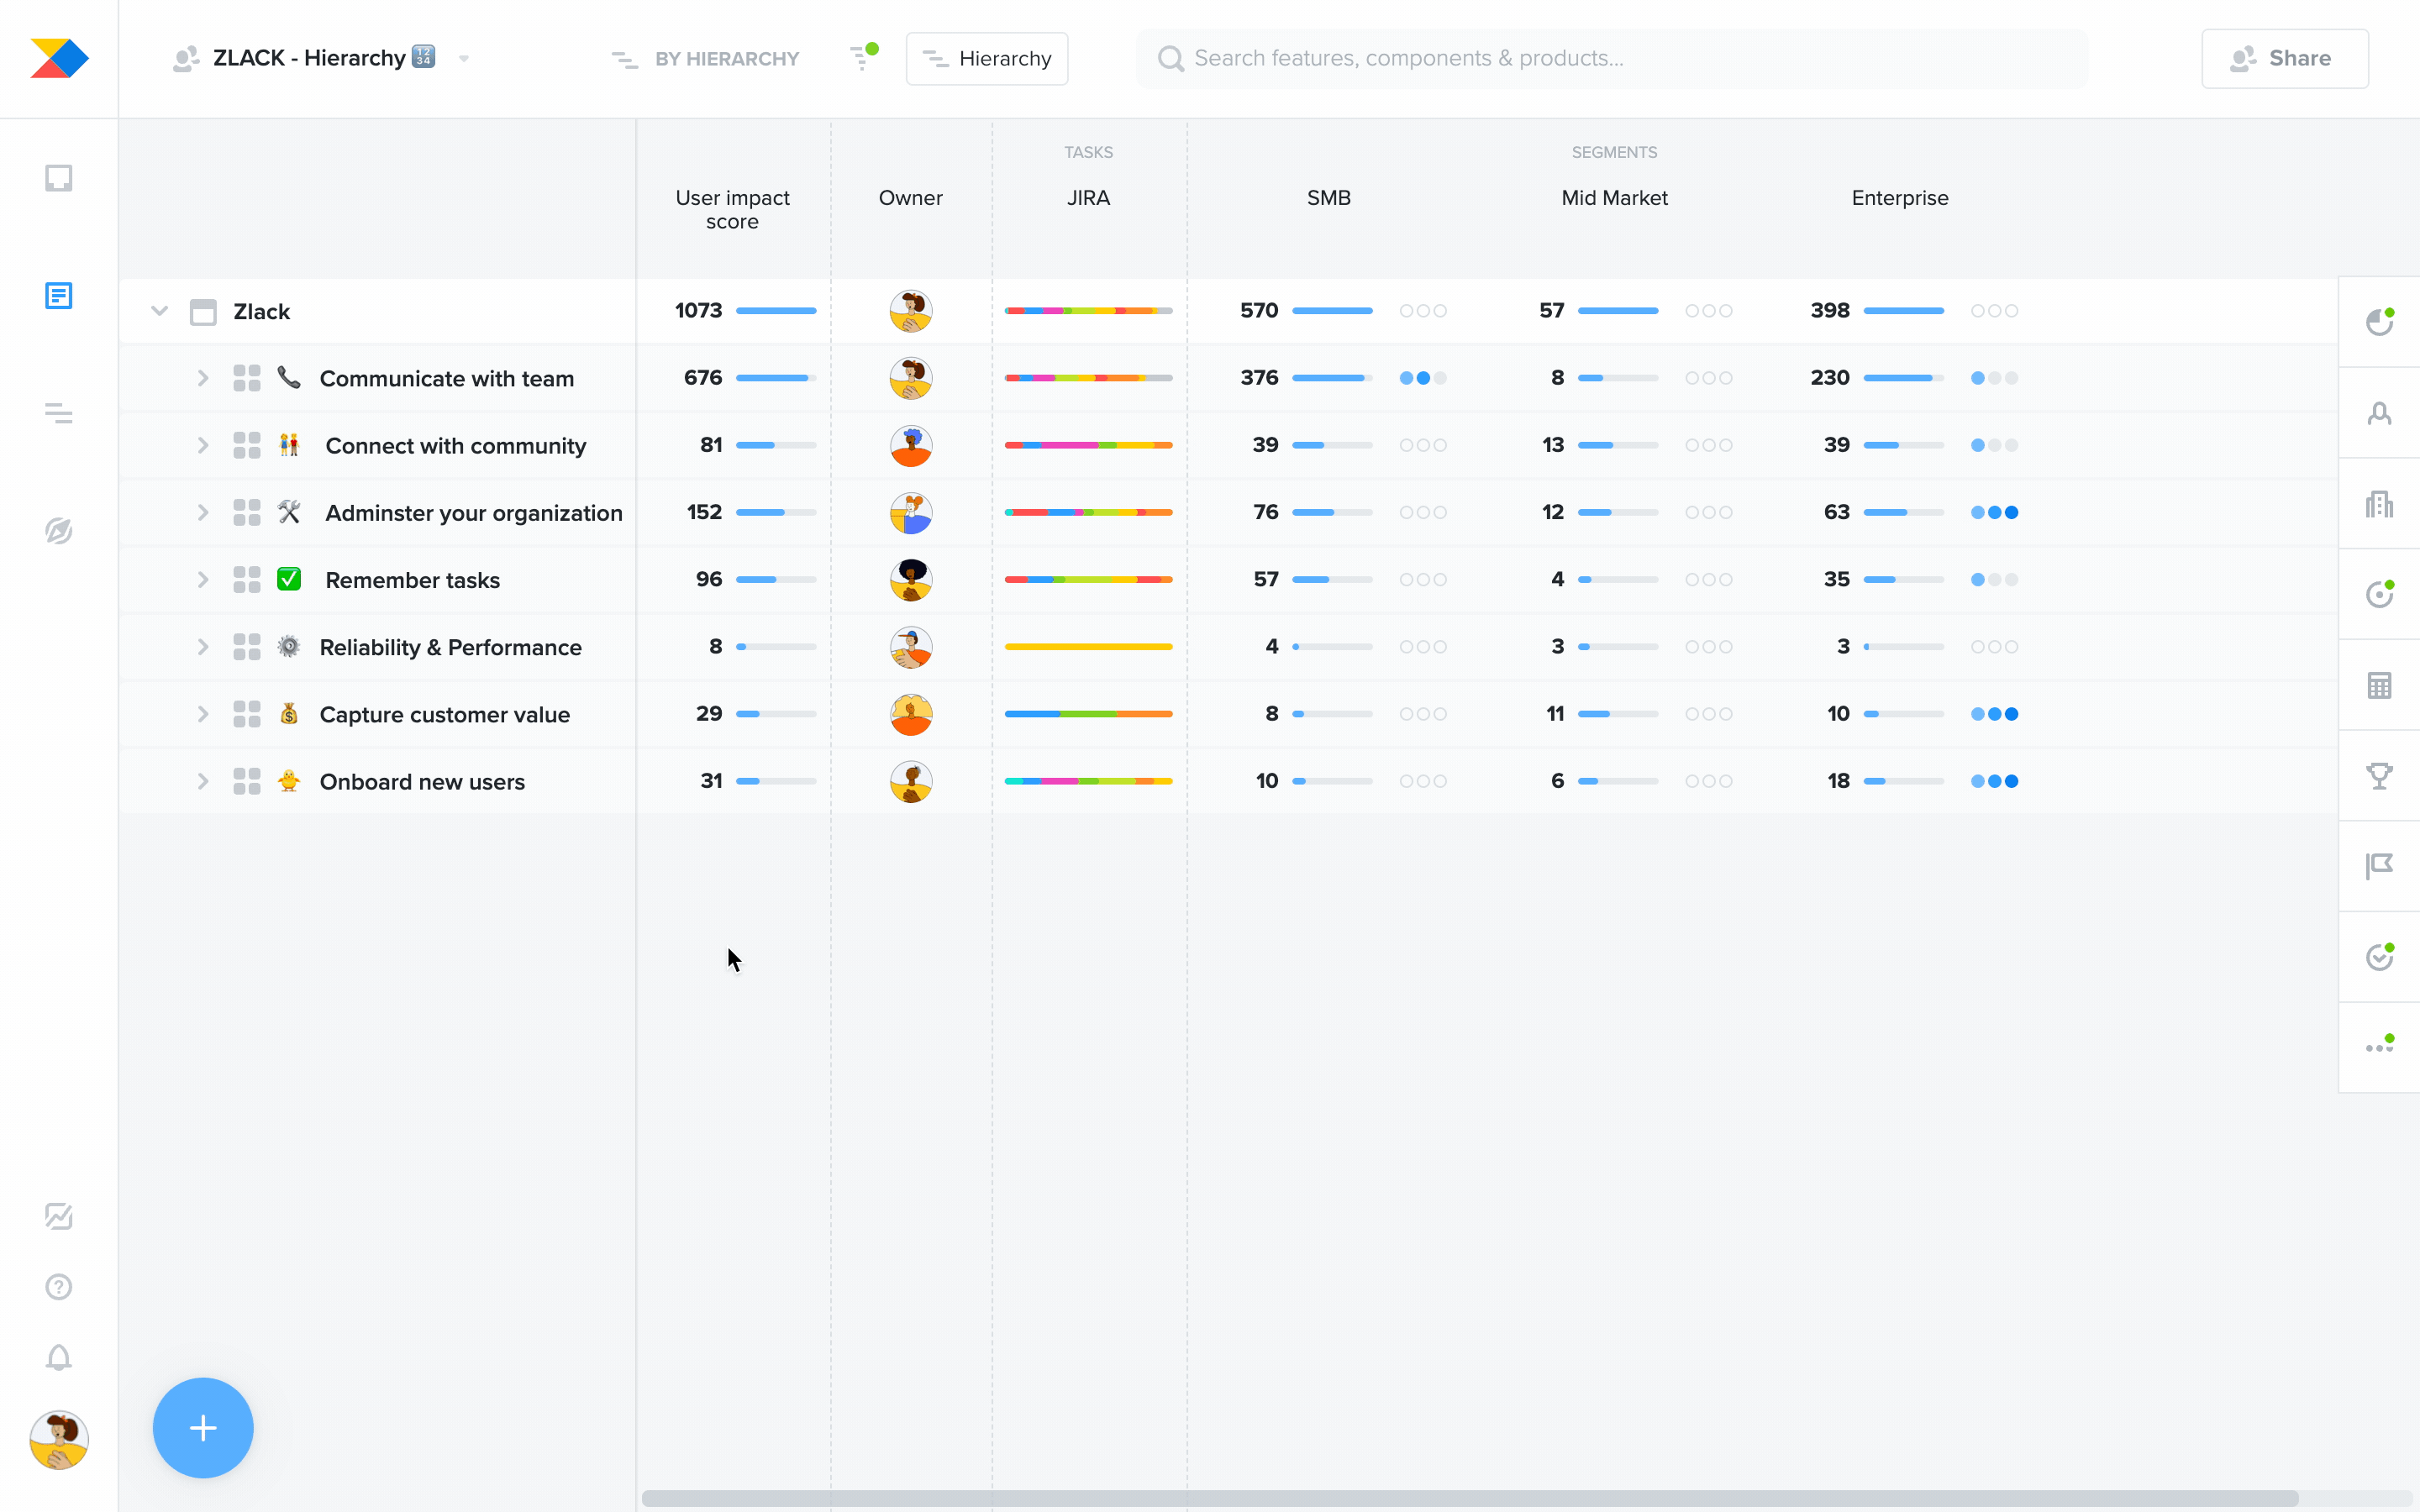Click the product icon beside Zlack
This screenshot has height=1512, width=2420.
point(203,312)
